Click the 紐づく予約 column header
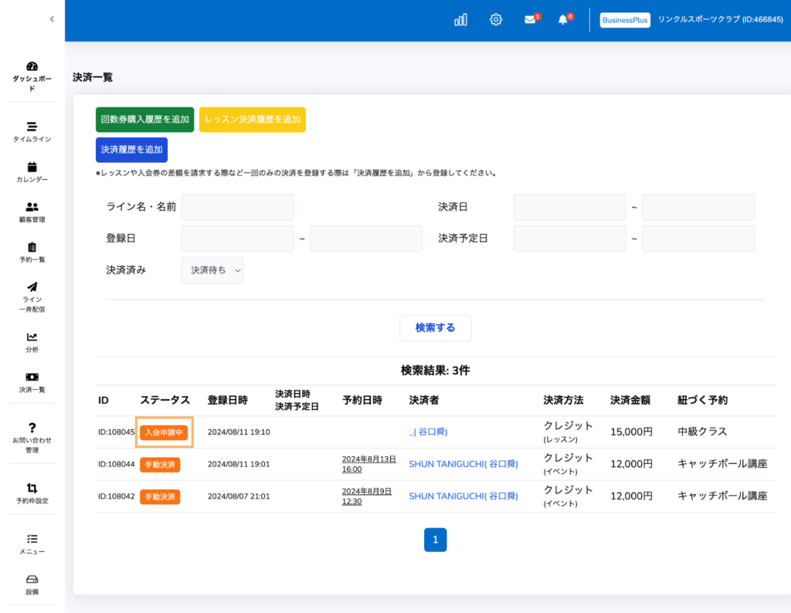The width and height of the screenshot is (791, 613). [x=702, y=400]
